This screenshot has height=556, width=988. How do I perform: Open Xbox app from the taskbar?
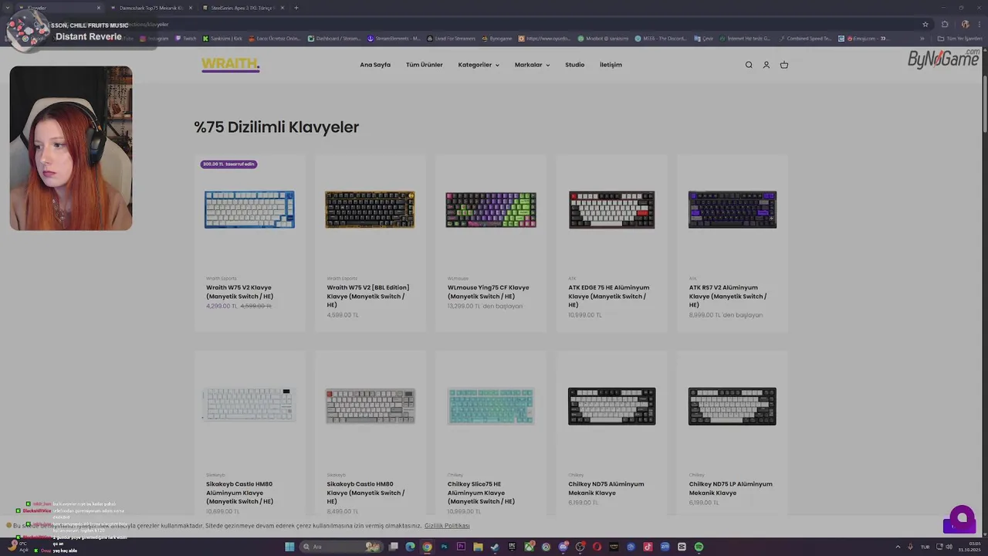pos(529,547)
